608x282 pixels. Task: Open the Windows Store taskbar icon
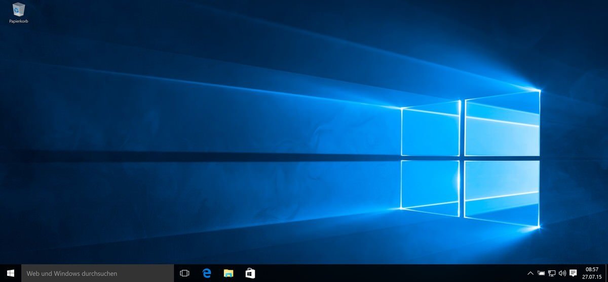[250, 273]
